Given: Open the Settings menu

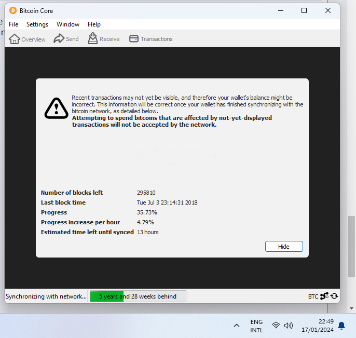Looking at the screenshot, I should click(x=37, y=24).
